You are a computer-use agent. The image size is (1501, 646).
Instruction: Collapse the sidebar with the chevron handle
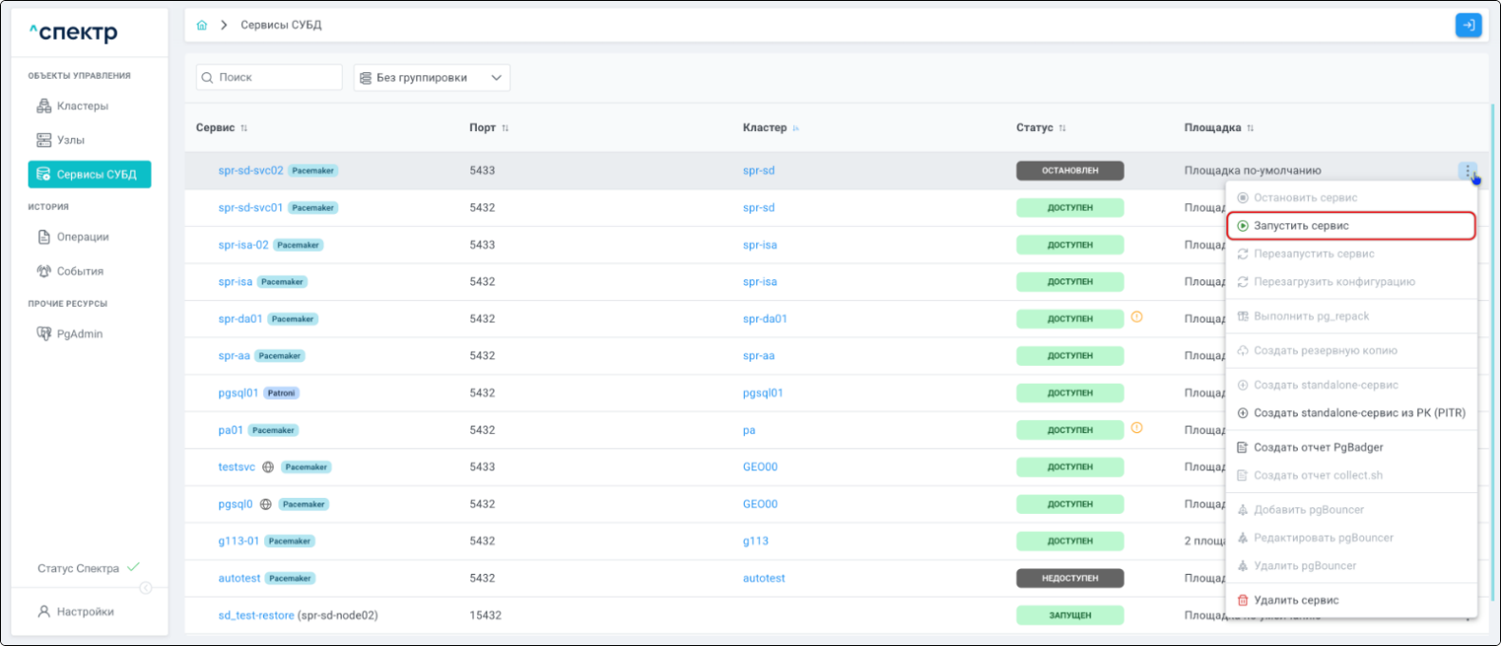(145, 588)
